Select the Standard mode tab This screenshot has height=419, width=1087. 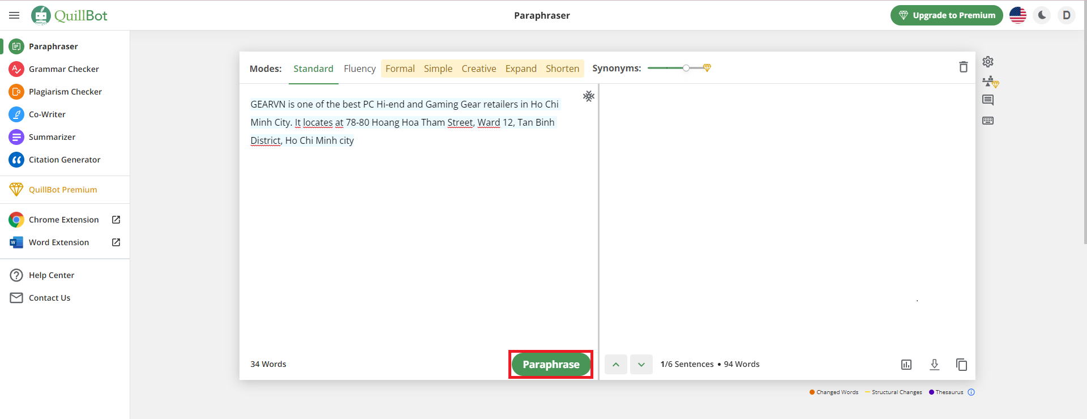tap(313, 69)
